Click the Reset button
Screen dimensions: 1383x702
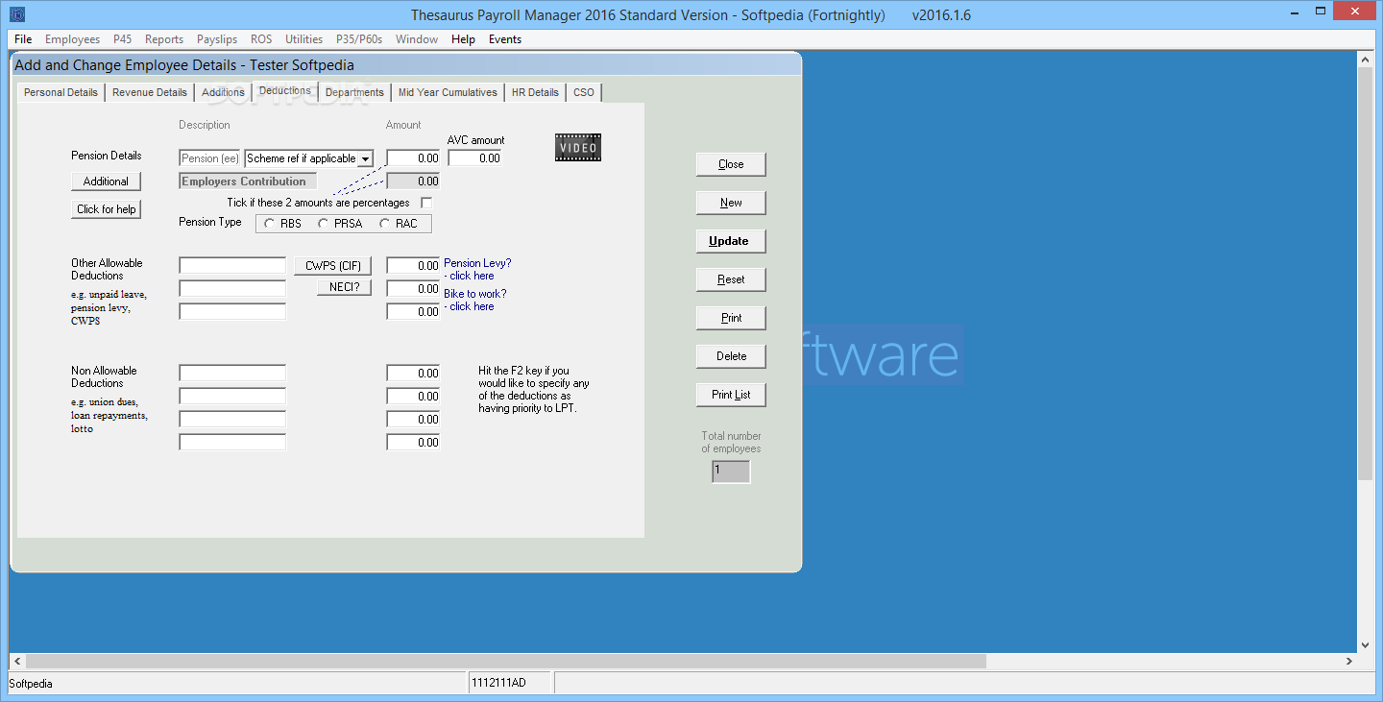pyautogui.click(x=731, y=279)
